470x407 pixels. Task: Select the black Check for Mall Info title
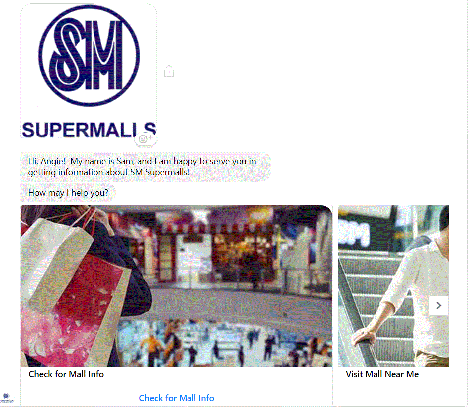(x=66, y=374)
